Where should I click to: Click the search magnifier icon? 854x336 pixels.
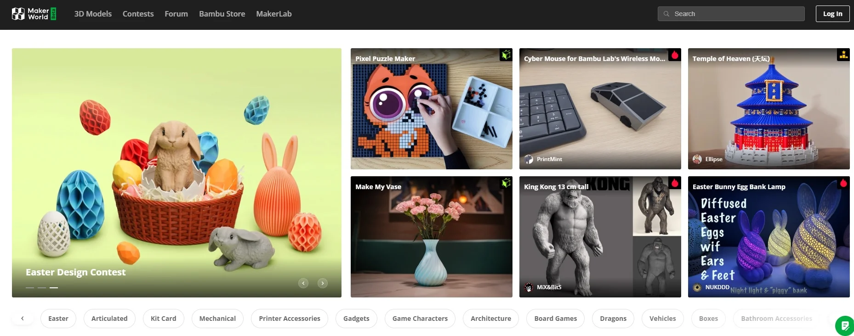coord(666,14)
